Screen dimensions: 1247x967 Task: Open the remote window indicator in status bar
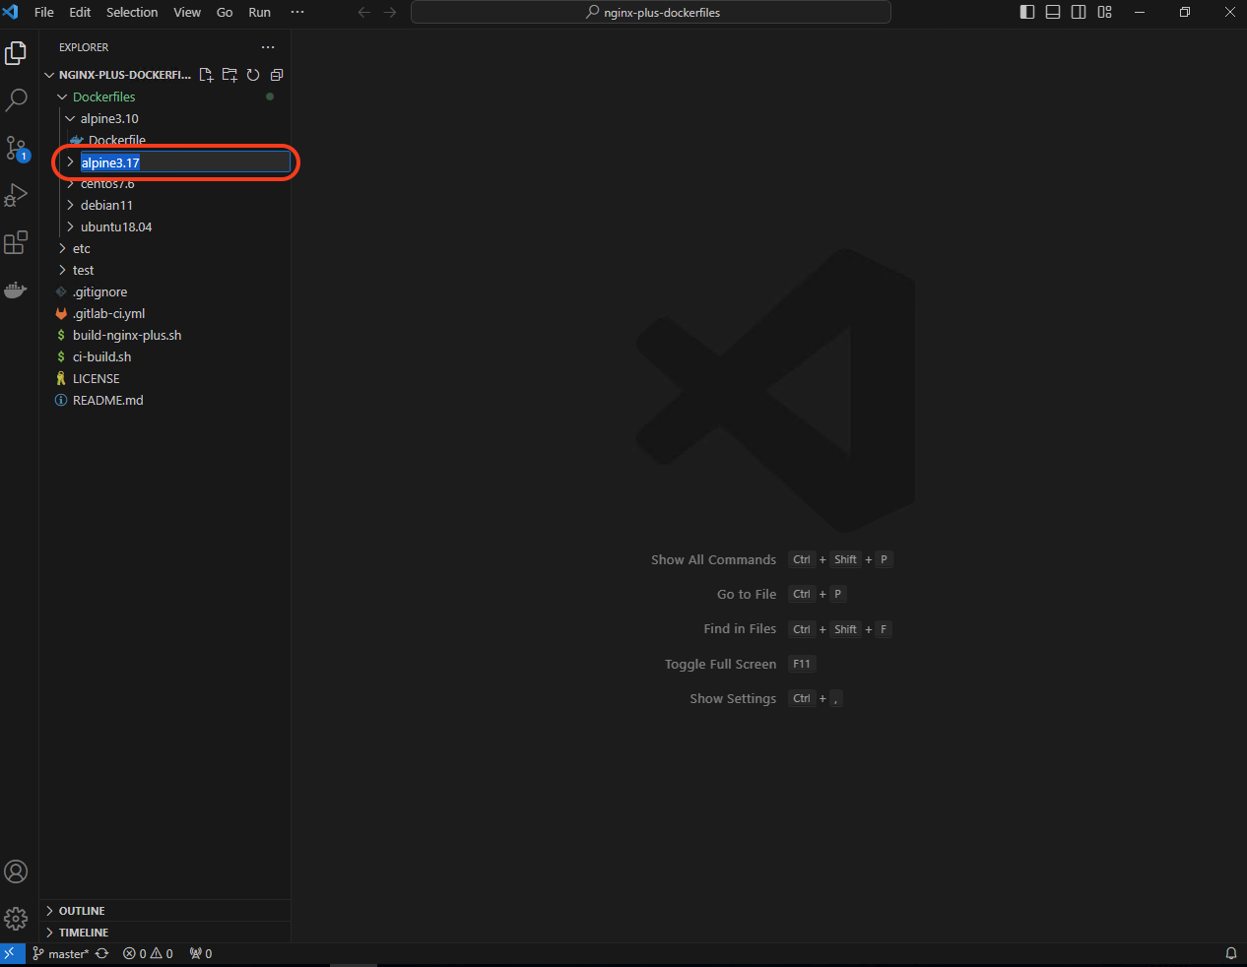(10, 953)
